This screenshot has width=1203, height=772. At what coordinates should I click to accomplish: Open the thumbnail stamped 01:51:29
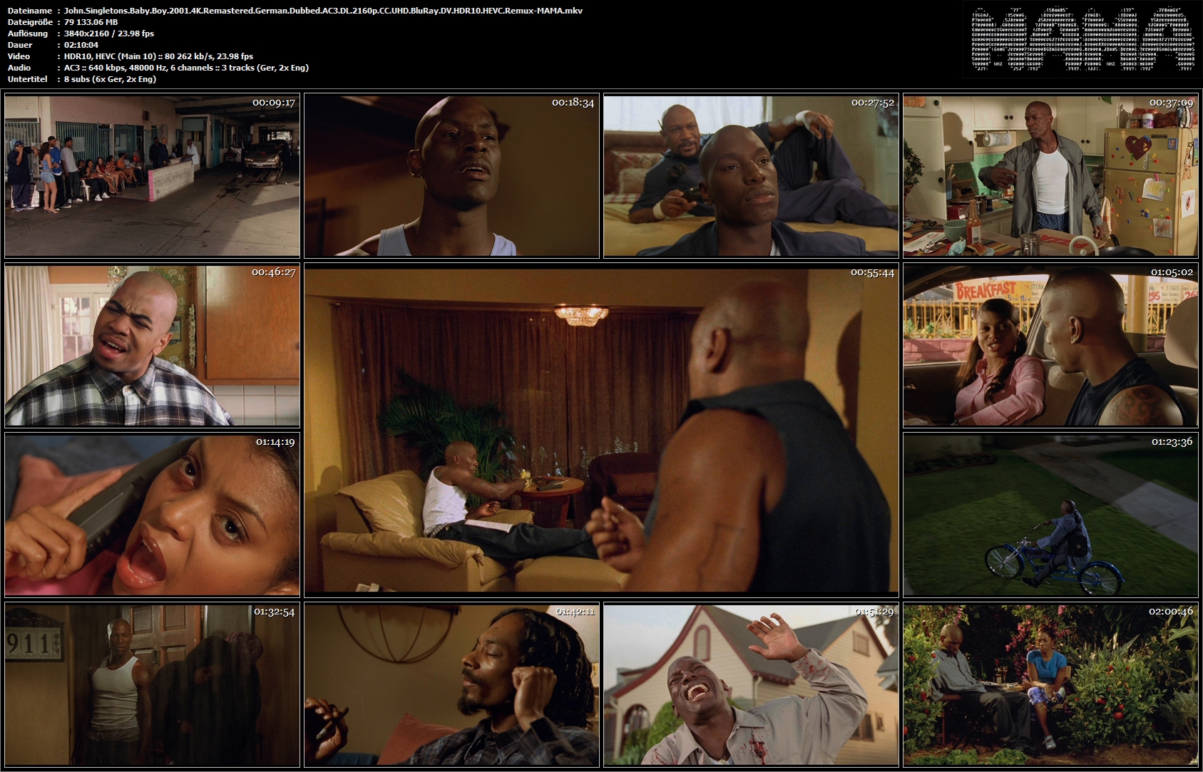pos(751,685)
